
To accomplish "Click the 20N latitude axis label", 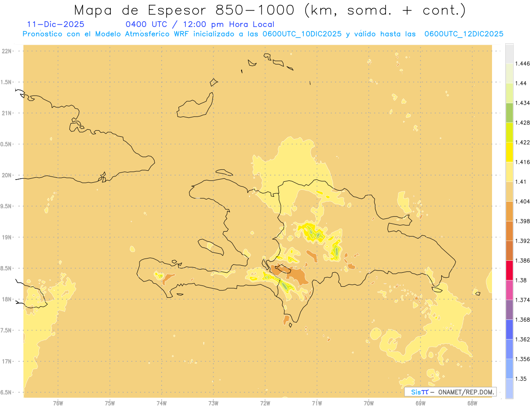I will (7, 175).
